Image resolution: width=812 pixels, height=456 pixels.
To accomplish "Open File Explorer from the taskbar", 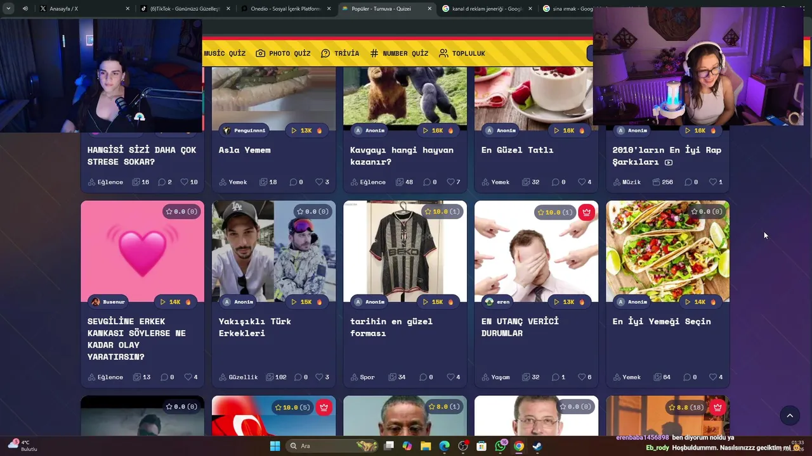I will [426, 446].
